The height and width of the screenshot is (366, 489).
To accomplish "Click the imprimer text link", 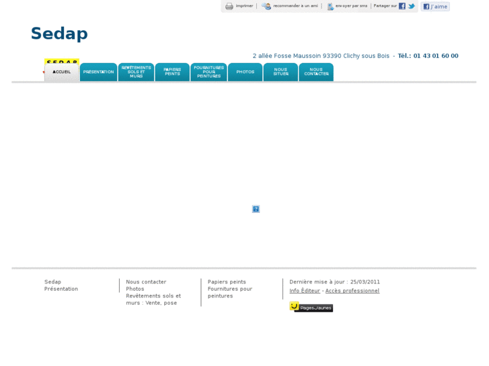I will click(245, 6).
